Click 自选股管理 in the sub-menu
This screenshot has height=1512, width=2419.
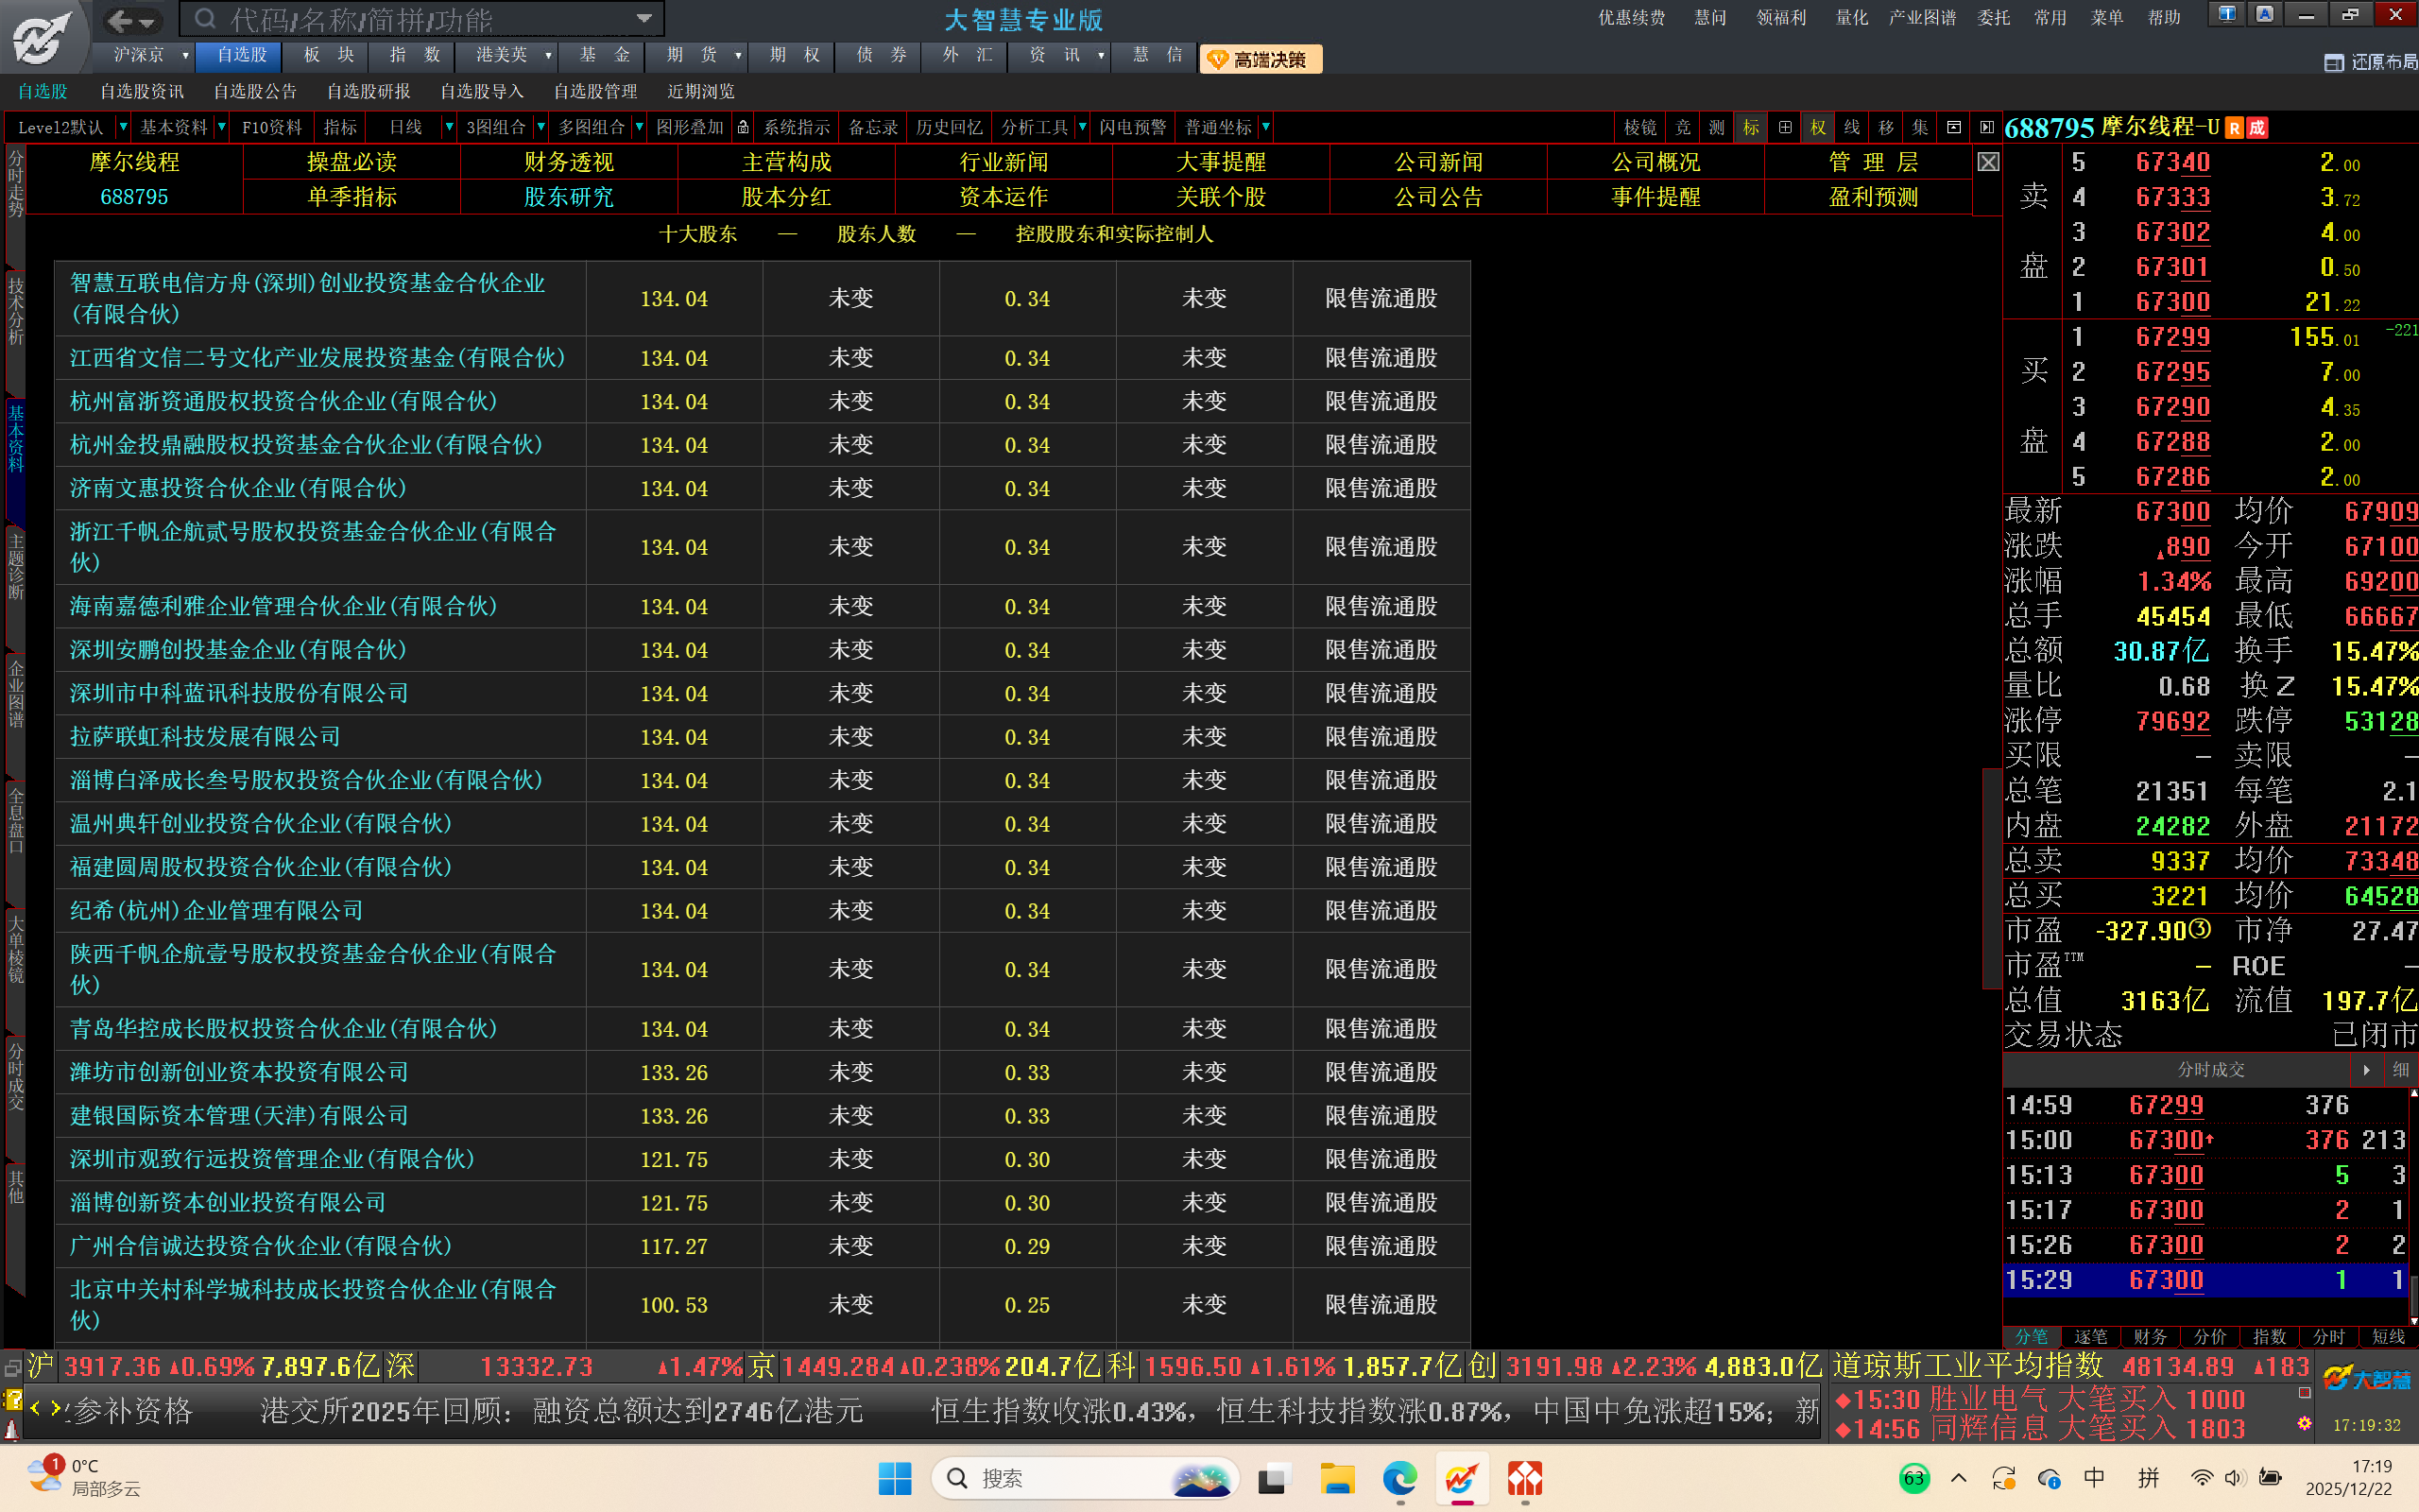[x=595, y=91]
